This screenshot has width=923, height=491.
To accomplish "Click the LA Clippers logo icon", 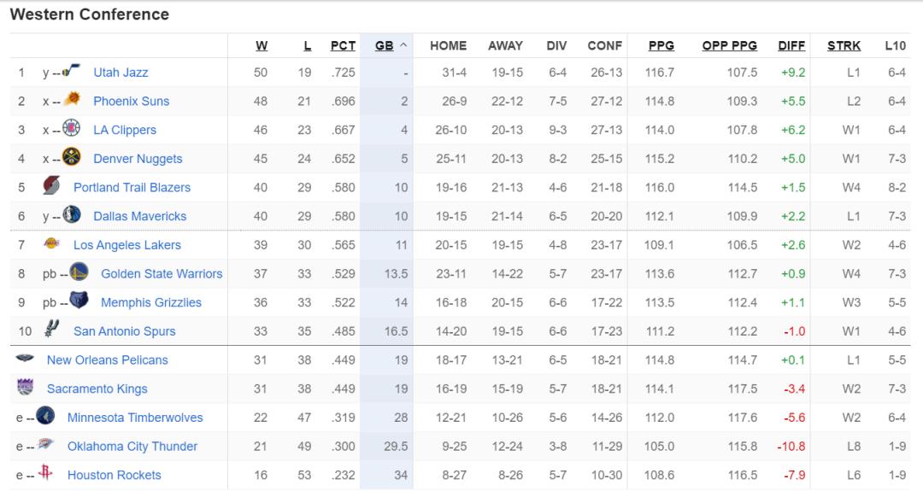I will tap(72, 130).
